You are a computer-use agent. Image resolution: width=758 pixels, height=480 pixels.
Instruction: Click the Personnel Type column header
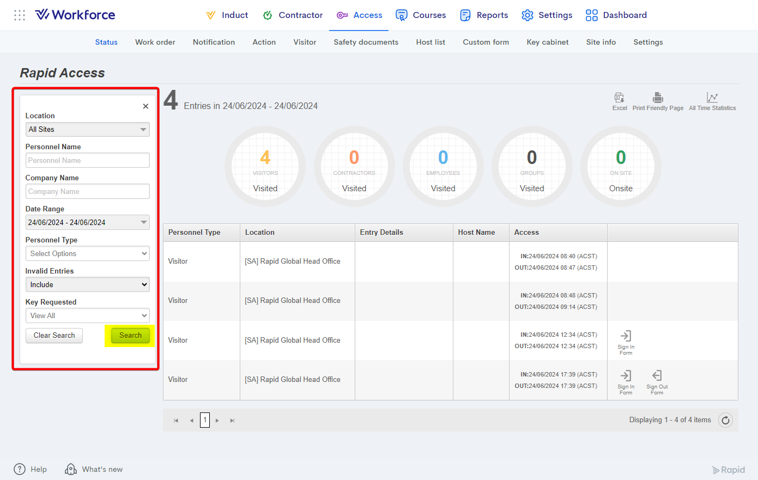(202, 233)
